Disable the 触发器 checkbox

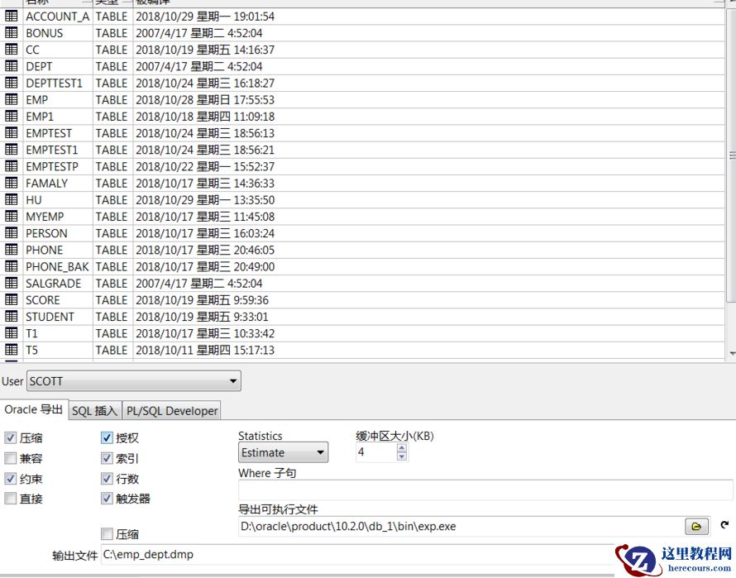click(x=106, y=498)
